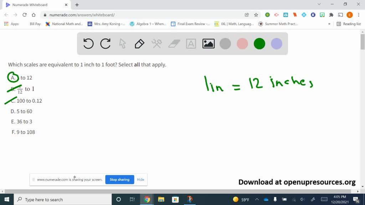The height and width of the screenshot is (205, 365).
Task: Click the undo arrow on whiteboard toolbar
Action: click(88, 44)
